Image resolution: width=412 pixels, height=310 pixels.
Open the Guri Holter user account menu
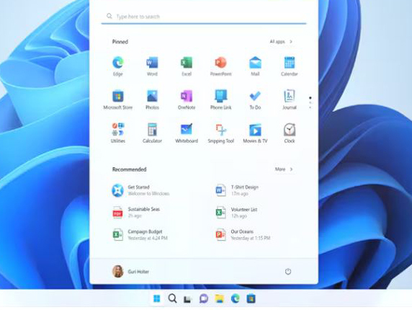pos(130,271)
